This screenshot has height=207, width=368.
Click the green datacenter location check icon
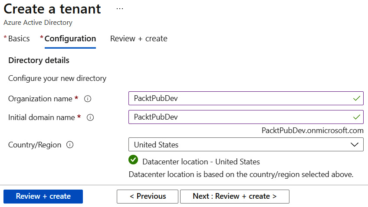pyautogui.click(x=133, y=160)
